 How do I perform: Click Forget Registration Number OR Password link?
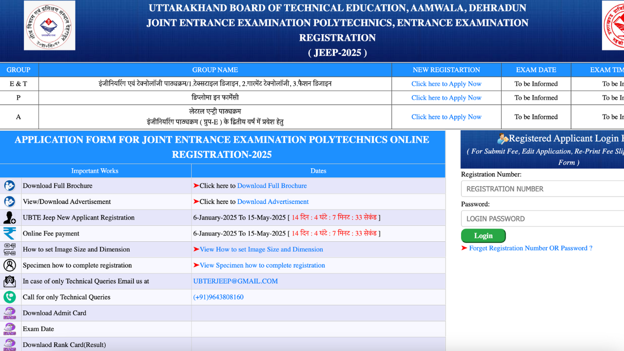tap(531, 248)
